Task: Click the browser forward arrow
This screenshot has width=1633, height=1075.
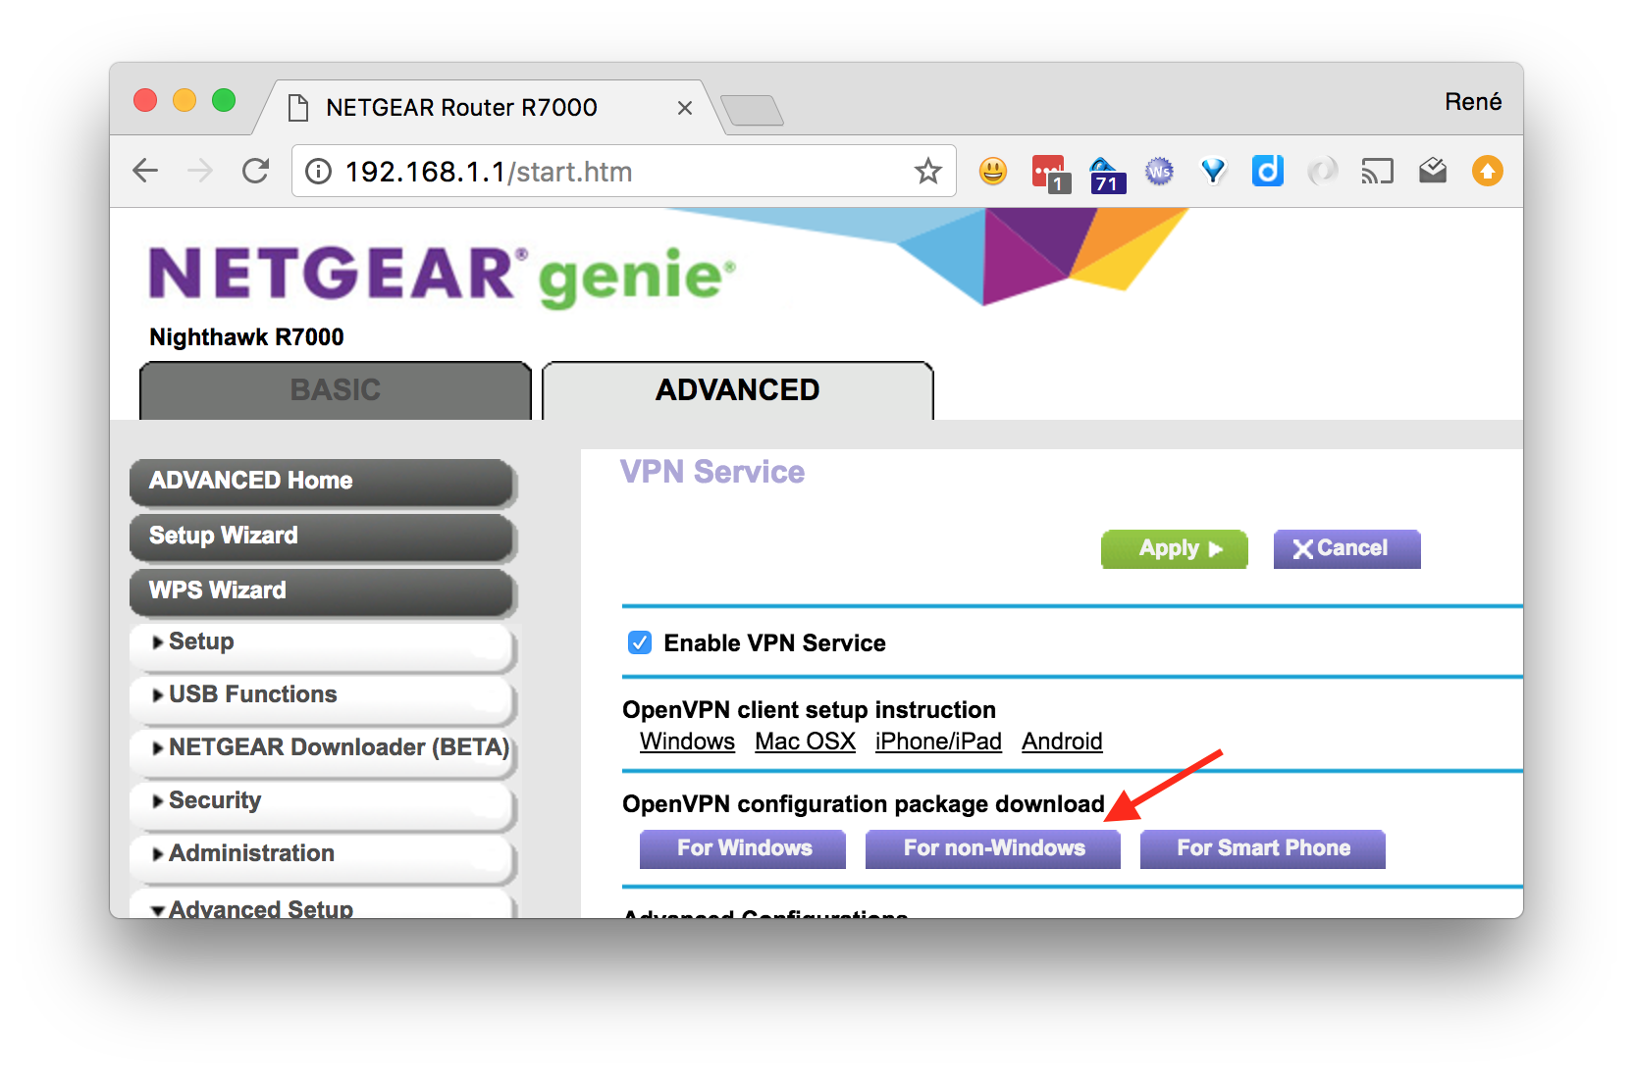Action: (200, 172)
